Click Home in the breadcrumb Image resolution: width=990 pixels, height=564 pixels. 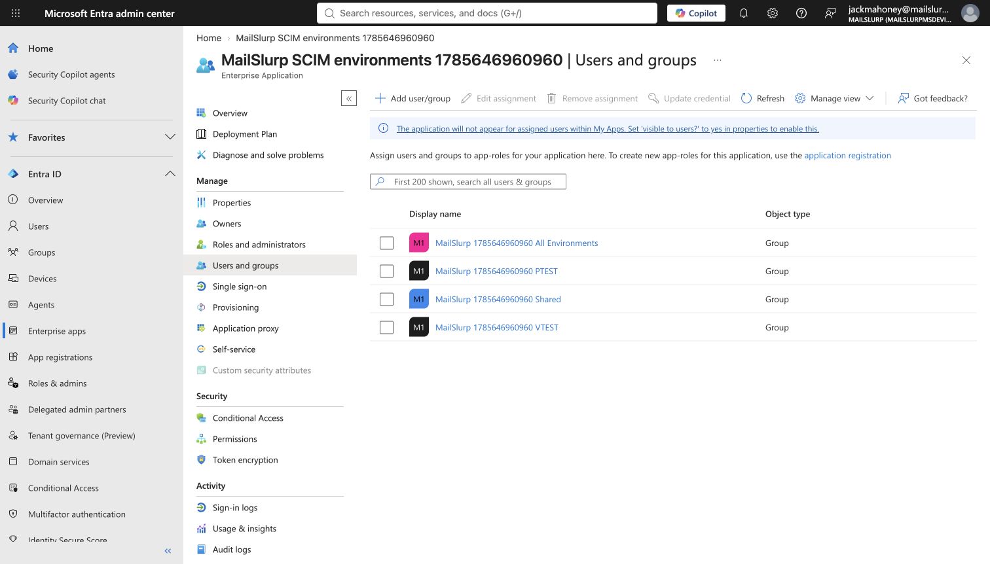coord(209,38)
